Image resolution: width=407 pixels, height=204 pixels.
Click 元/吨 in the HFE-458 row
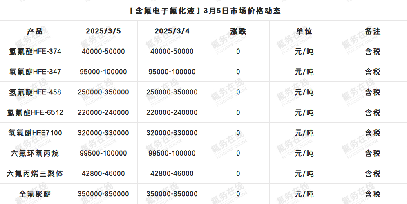304,92
